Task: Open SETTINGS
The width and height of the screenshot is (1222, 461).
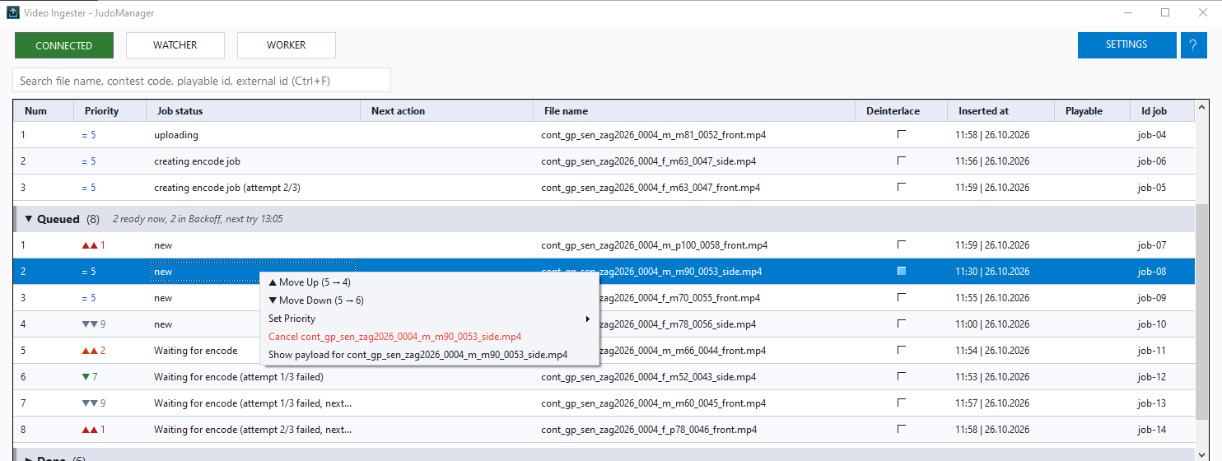Action: pyautogui.click(x=1126, y=45)
